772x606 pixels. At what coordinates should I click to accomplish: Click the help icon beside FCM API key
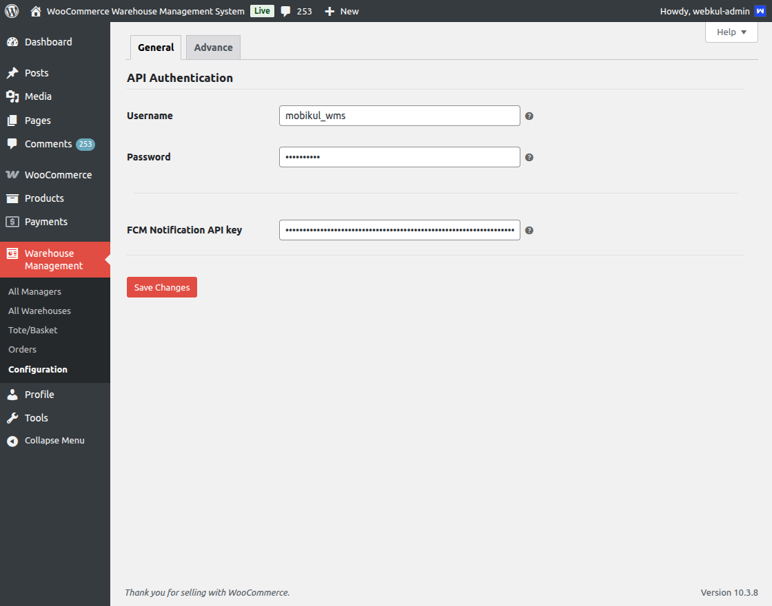(529, 230)
